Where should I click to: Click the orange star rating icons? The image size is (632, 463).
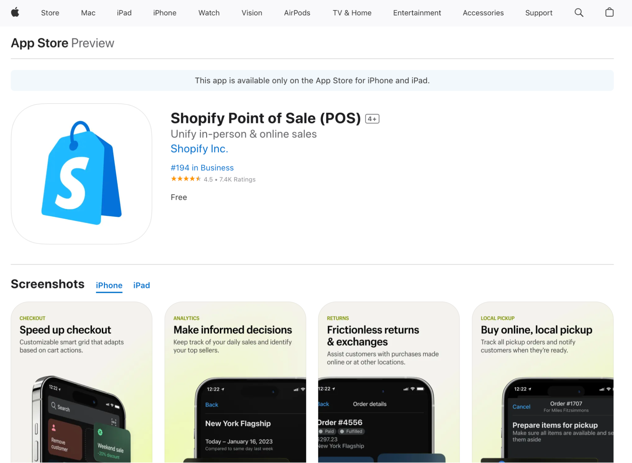coord(186,179)
